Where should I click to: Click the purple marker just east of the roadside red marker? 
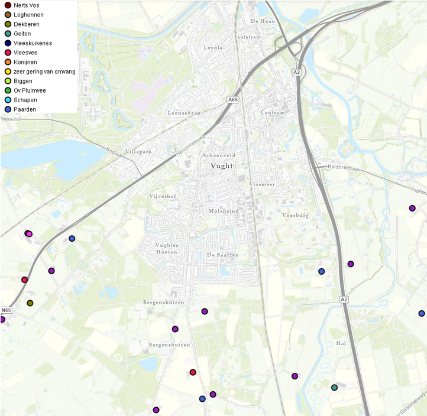coord(51,271)
